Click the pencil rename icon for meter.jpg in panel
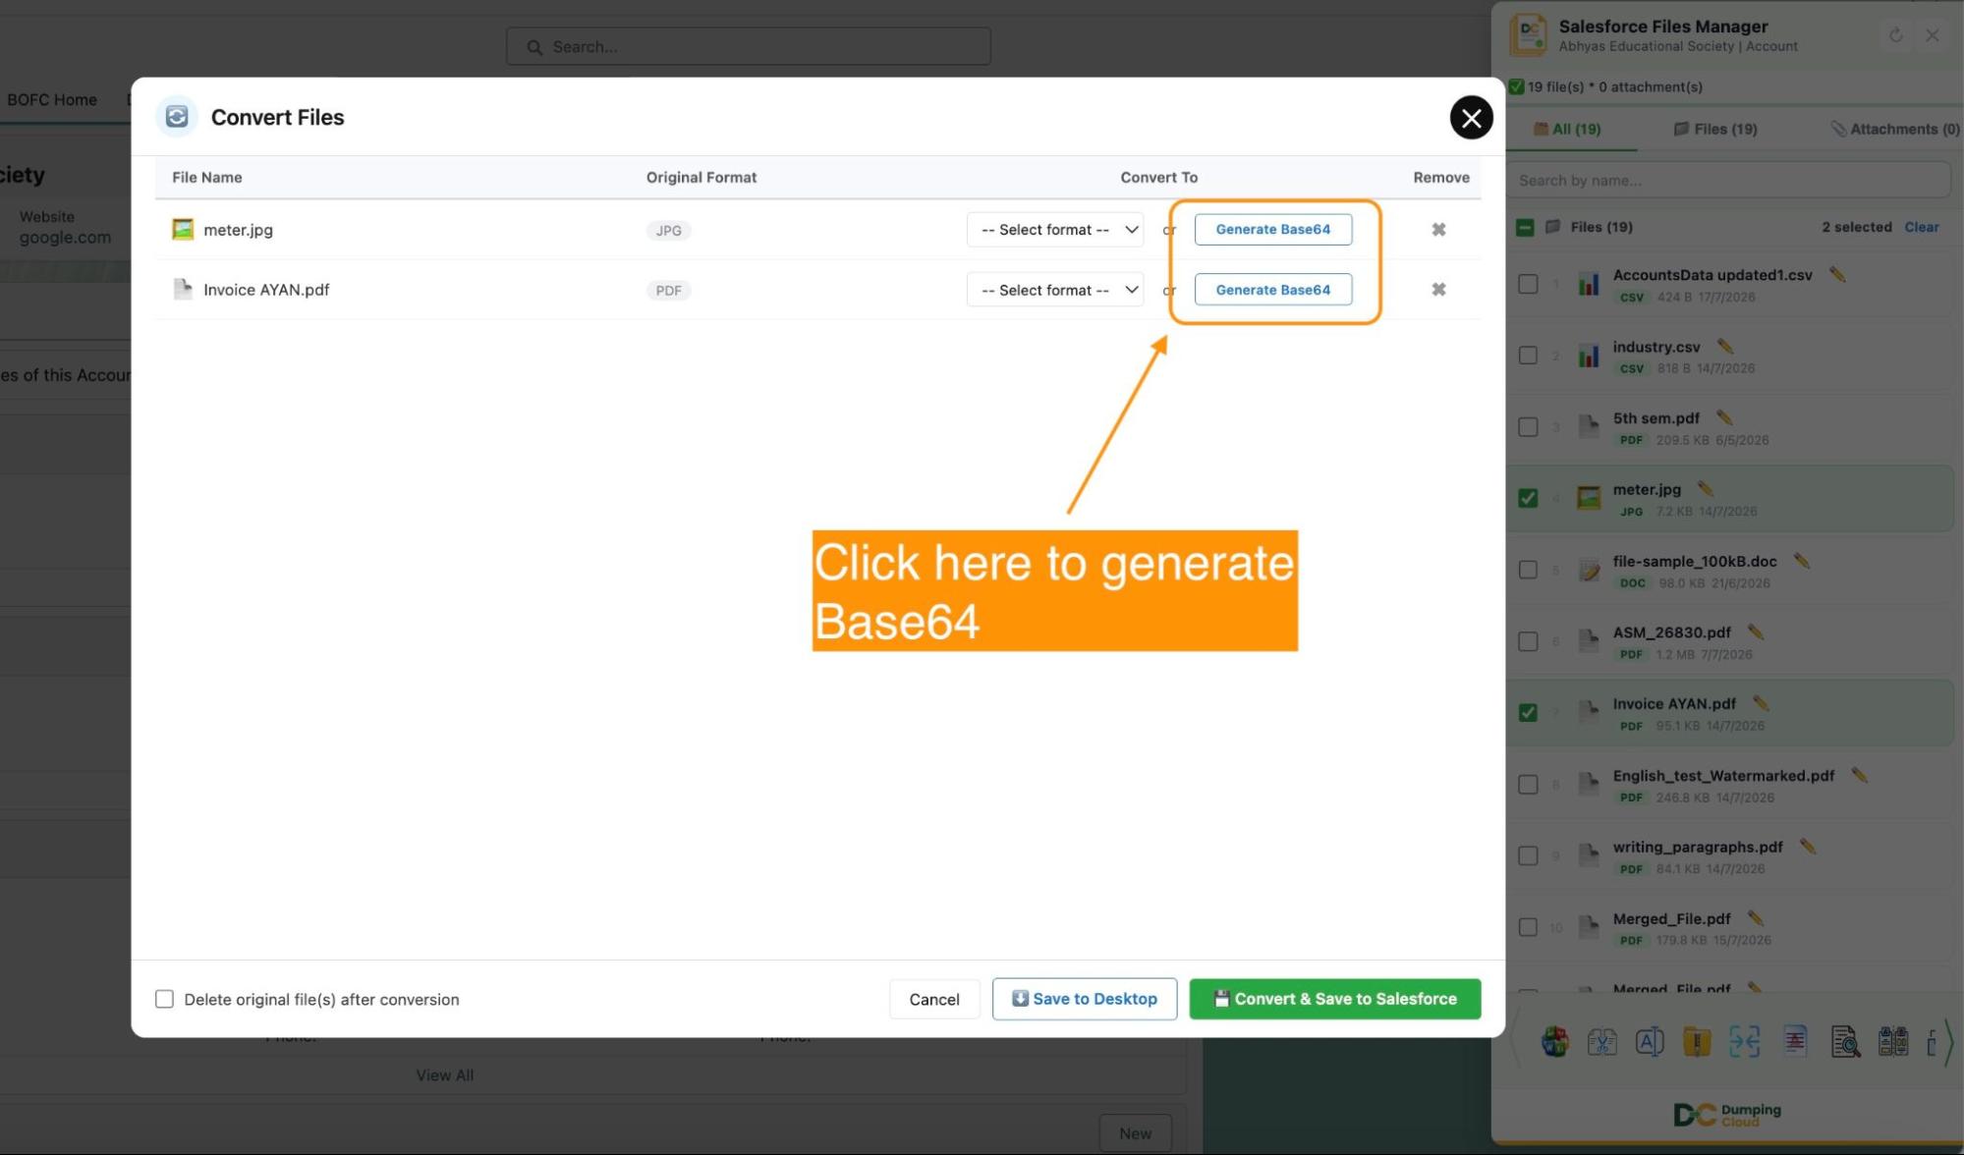 pyautogui.click(x=1706, y=488)
